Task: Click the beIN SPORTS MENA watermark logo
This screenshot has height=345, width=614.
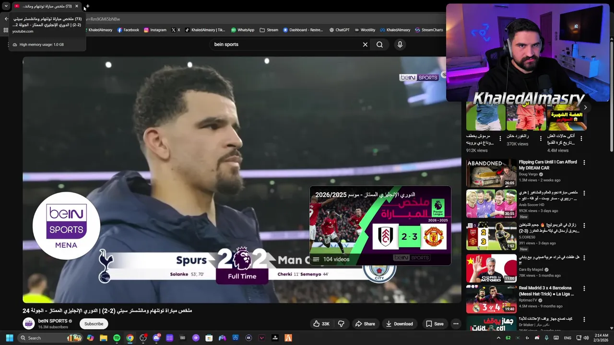Action: (x=66, y=226)
